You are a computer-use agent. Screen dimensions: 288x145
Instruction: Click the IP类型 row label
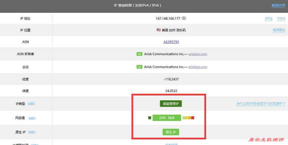click(20, 104)
